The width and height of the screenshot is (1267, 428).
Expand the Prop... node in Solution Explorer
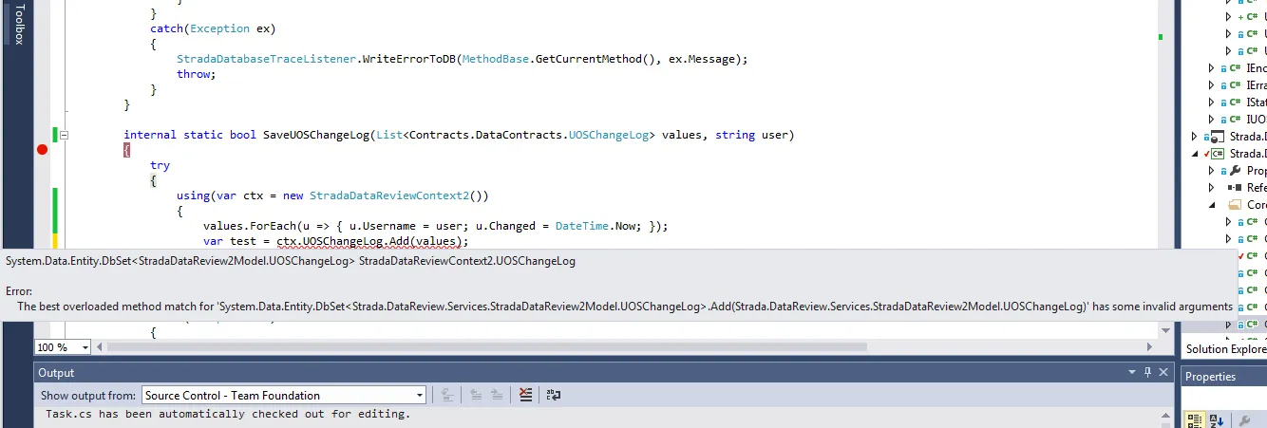tap(1211, 171)
